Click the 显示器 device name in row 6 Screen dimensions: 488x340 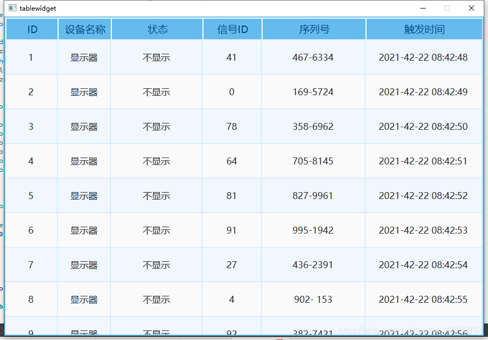pos(83,230)
